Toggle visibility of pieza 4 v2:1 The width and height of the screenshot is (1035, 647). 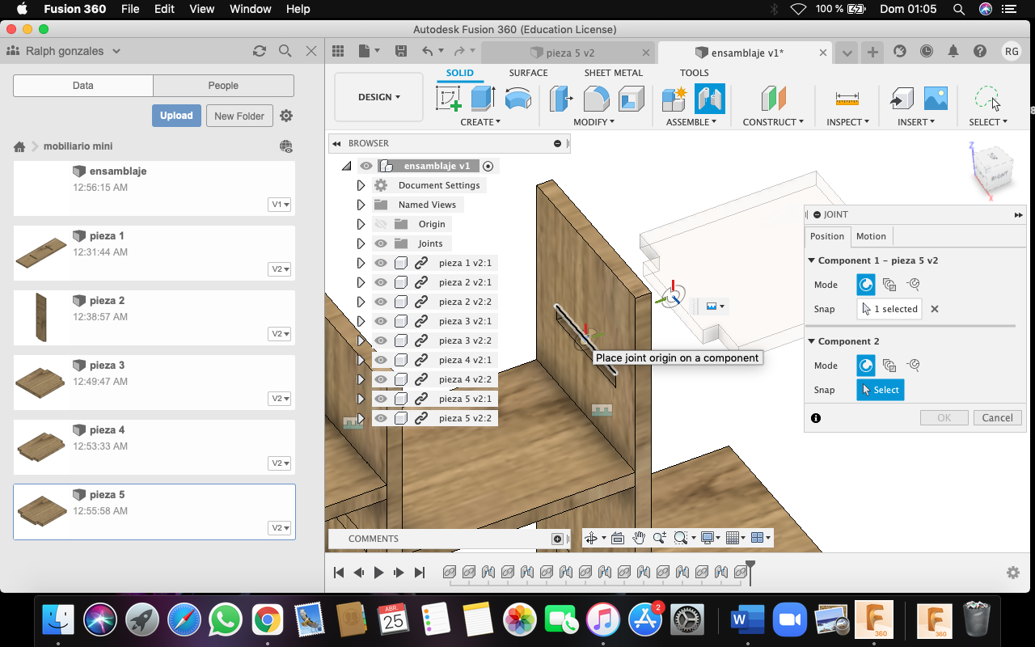(381, 360)
